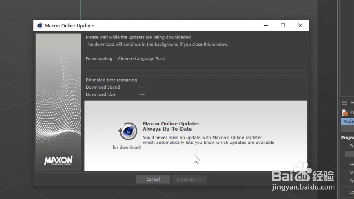Click the 'Download Speed' label
Image resolution: width=354 pixels, height=199 pixels.
tap(103, 87)
